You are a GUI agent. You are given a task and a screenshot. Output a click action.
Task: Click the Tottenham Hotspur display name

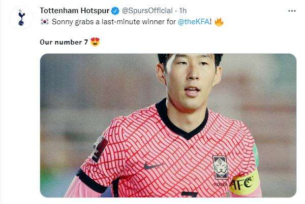[x=75, y=11]
